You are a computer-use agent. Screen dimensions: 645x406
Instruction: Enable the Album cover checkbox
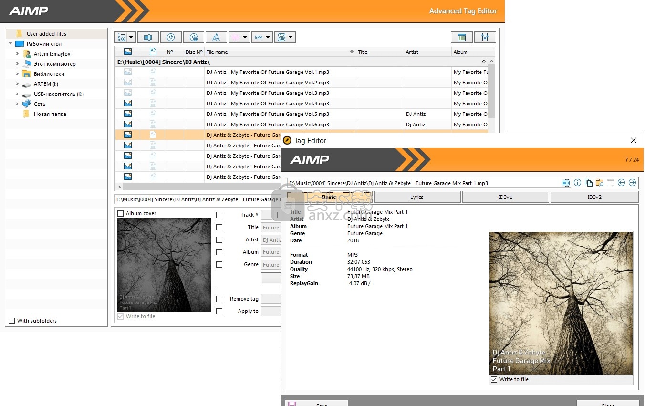point(120,213)
